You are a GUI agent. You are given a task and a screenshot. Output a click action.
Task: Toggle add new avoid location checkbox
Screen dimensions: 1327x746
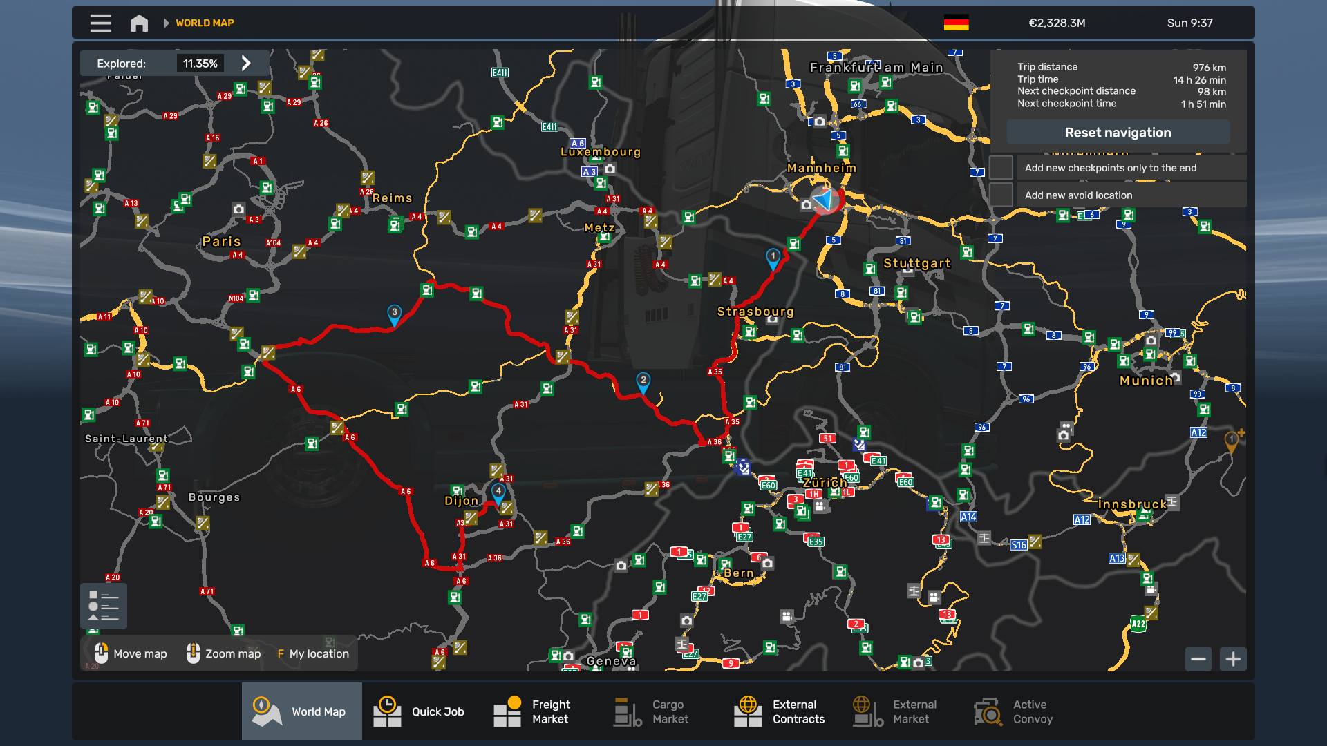(x=1001, y=195)
